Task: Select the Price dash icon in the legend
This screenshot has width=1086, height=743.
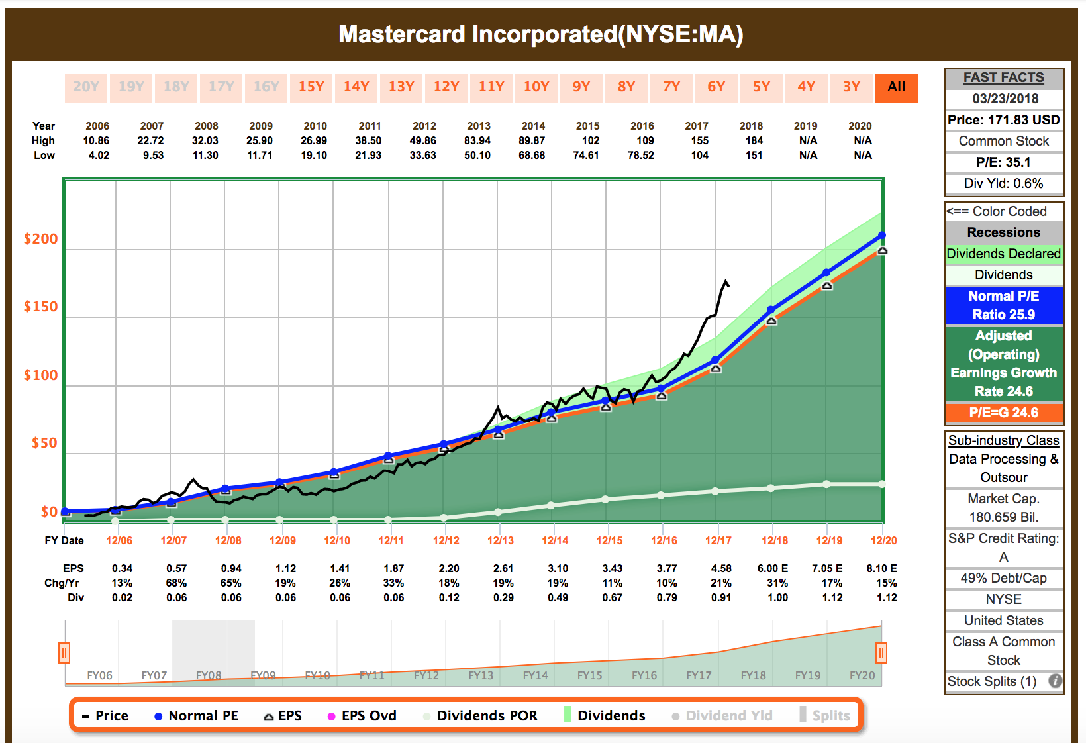Action: pos(85,715)
